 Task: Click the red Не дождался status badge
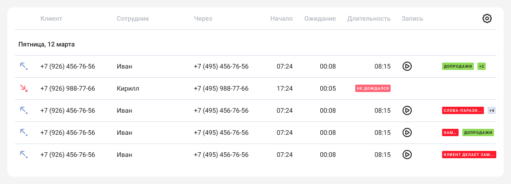pyautogui.click(x=373, y=88)
